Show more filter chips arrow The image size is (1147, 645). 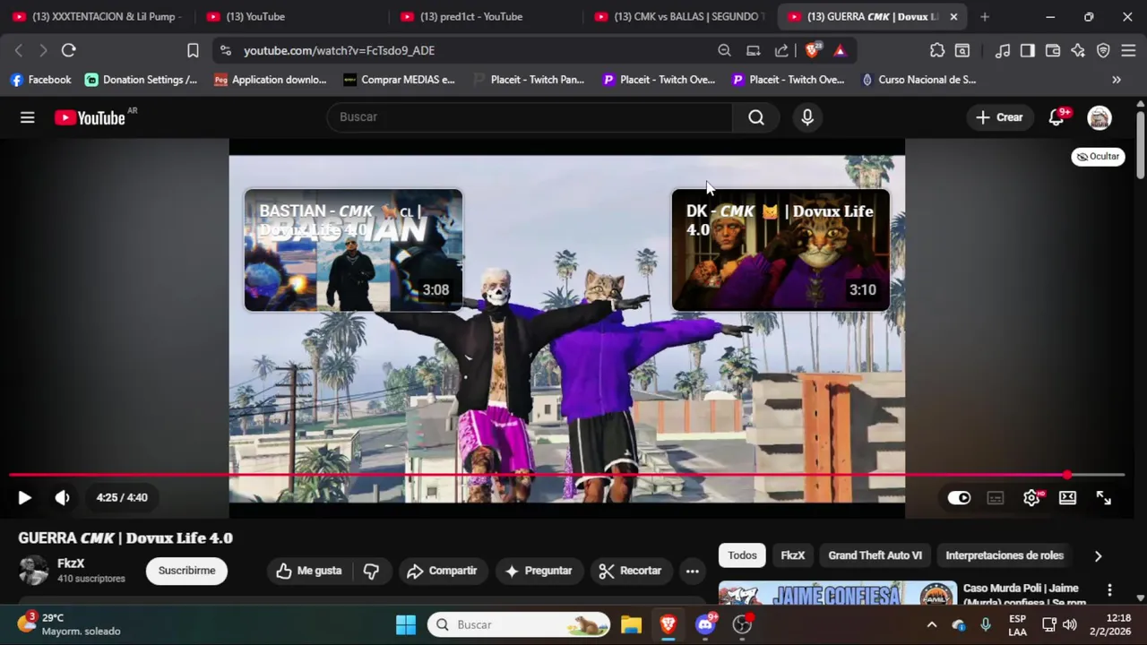(1098, 555)
